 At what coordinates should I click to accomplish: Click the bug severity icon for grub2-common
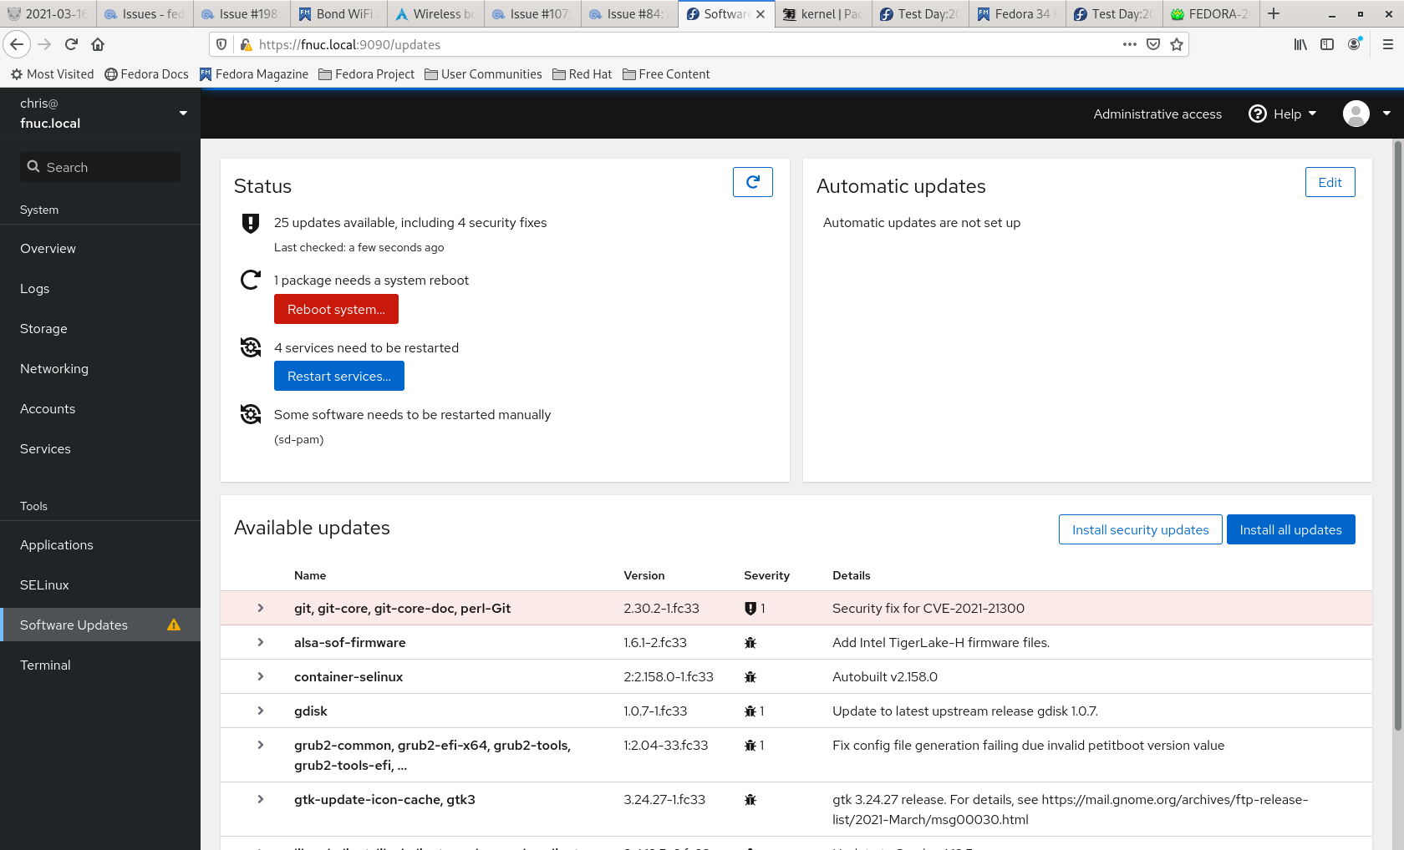click(750, 746)
